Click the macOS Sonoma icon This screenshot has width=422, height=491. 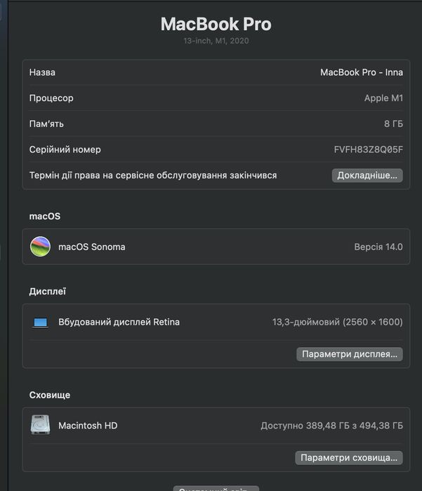41,247
